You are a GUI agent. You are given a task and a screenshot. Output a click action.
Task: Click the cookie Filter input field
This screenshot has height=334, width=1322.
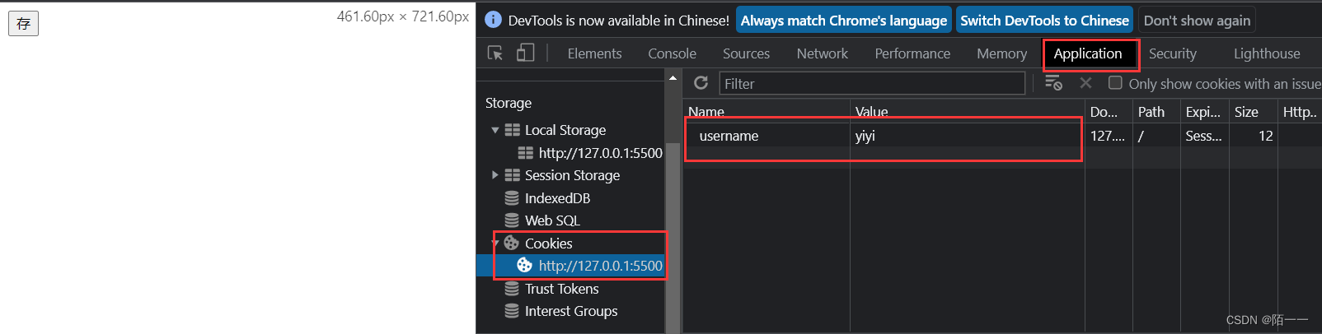pos(872,83)
